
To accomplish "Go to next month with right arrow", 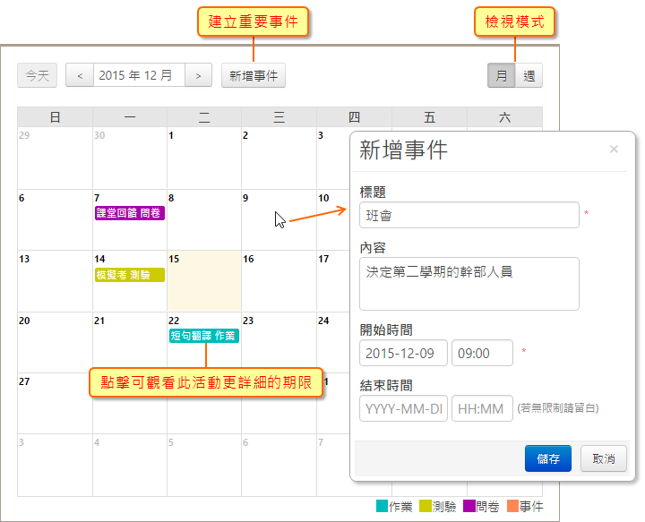I will [199, 76].
